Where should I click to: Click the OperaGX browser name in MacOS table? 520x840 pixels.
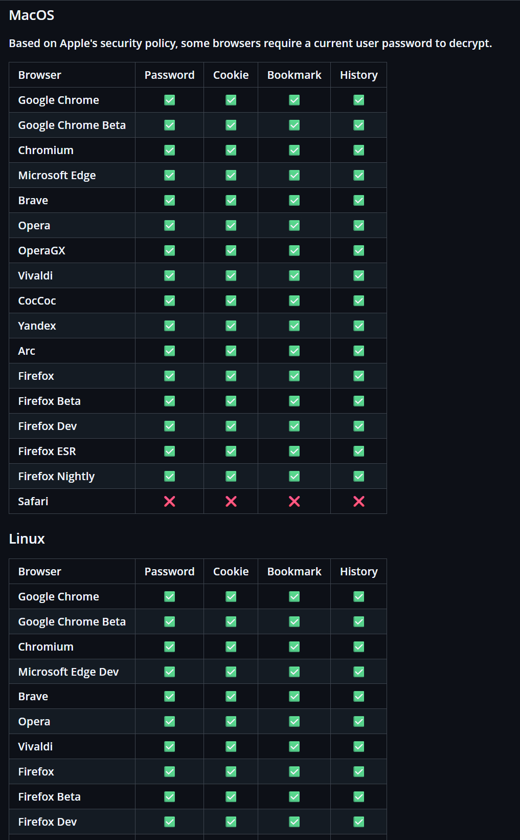tap(42, 251)
